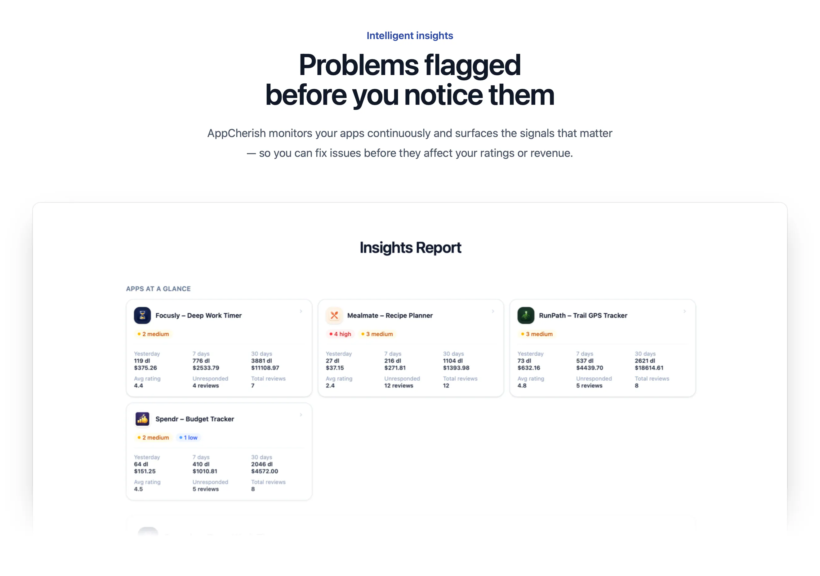Select RunPath's '3 medium' severity badge
This screenshot has height=576, width=820.
[537, 334]
